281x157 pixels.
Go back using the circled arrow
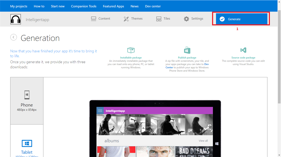(x=14, y=37)
